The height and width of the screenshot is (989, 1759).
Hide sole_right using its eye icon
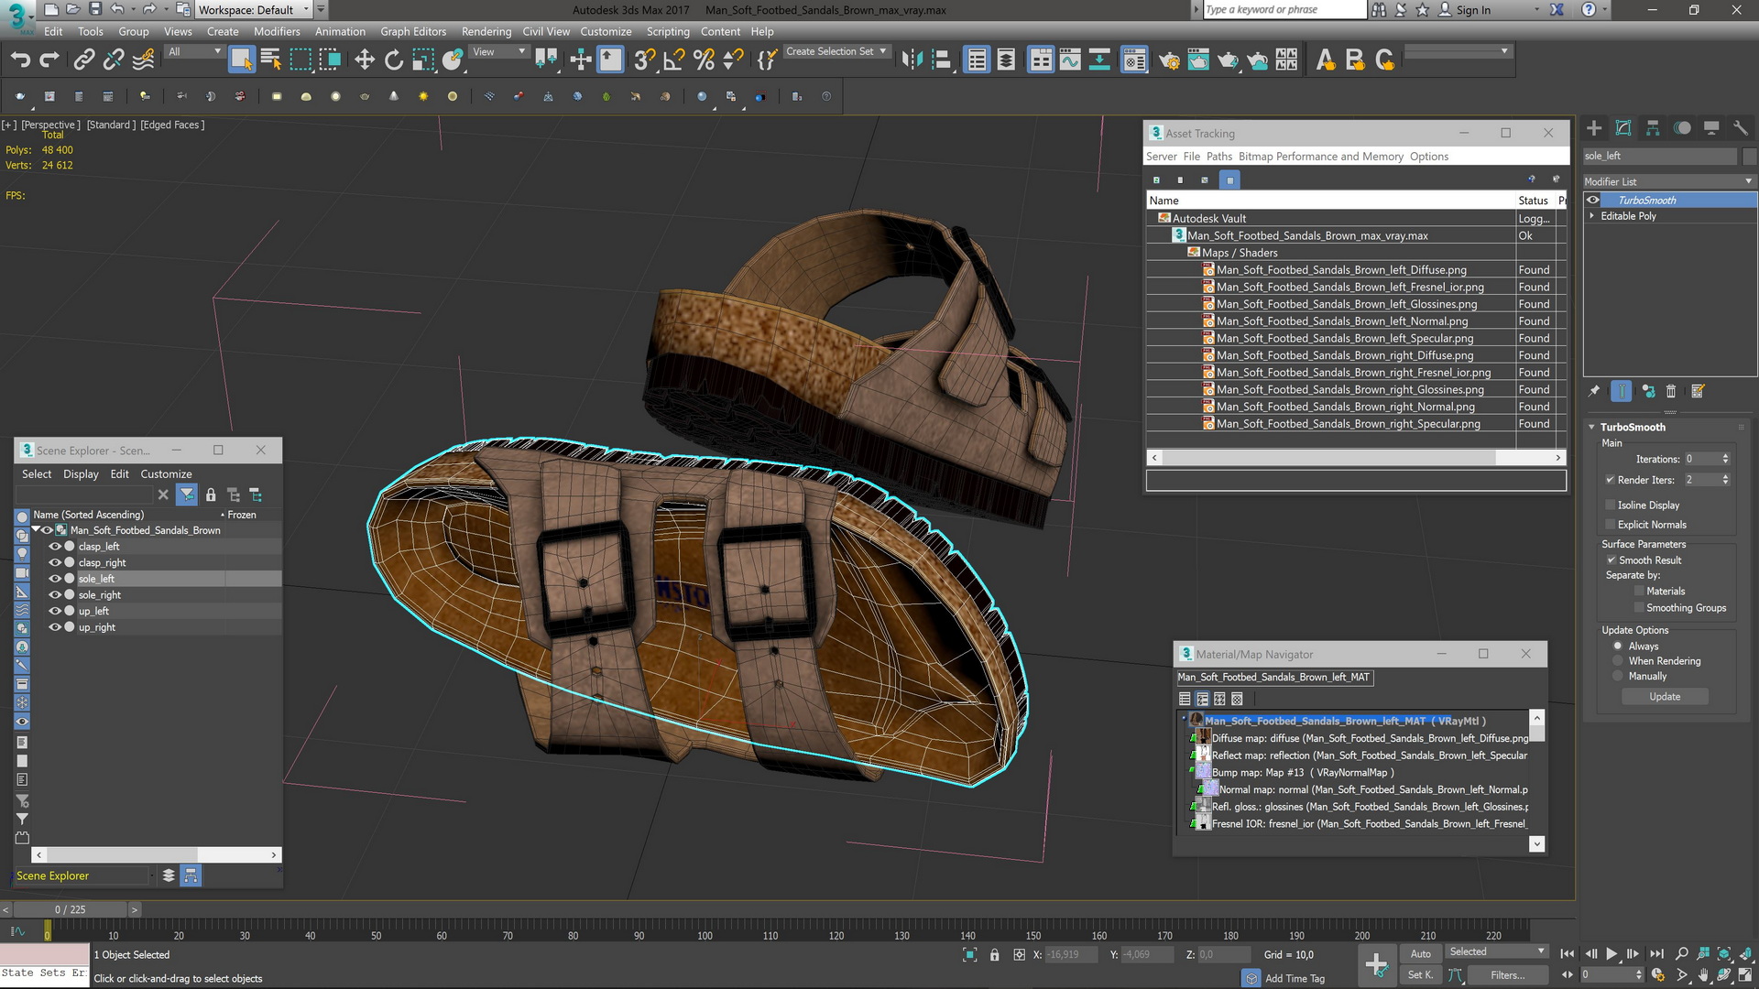coord(55,595)
